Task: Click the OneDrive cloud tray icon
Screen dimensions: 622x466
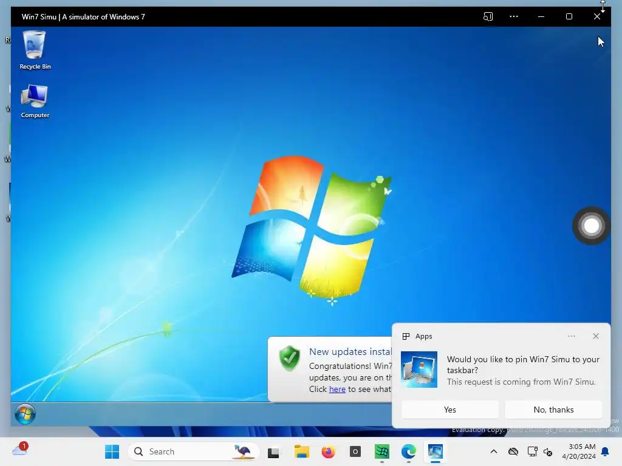Action: (x=513, y=451)
